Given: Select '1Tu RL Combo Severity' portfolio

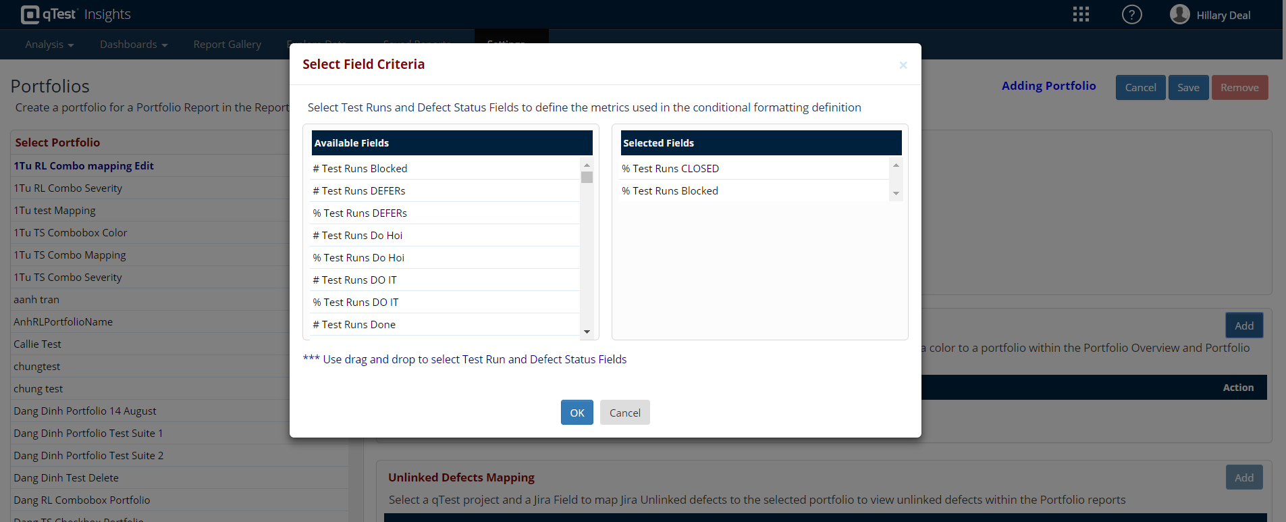Looking at the screenshot, I should pos(68,188).
